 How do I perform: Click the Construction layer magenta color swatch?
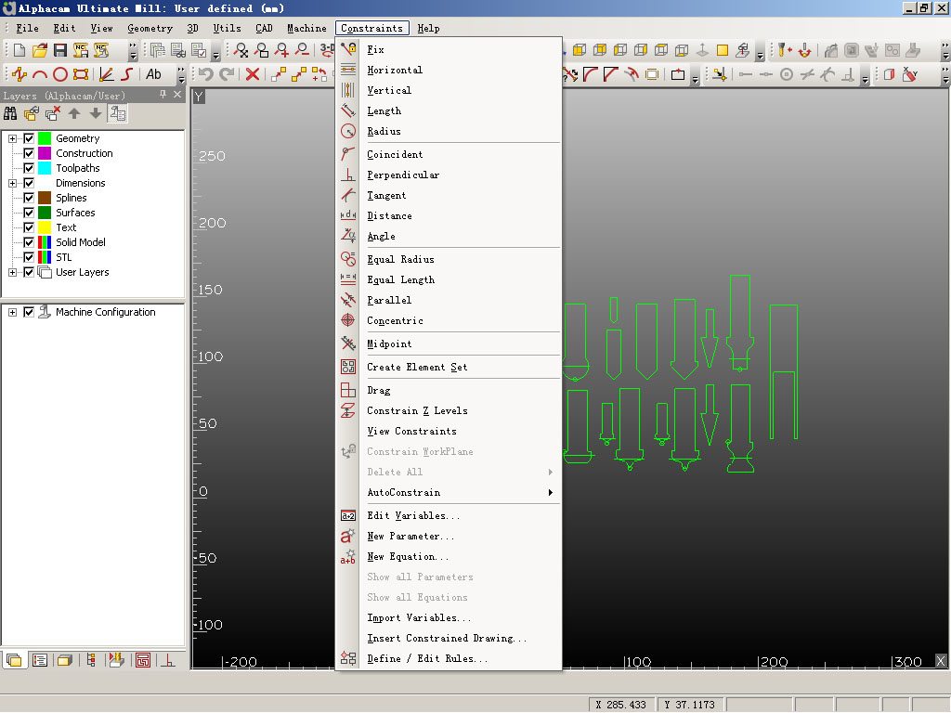click(x=45, y=153)
